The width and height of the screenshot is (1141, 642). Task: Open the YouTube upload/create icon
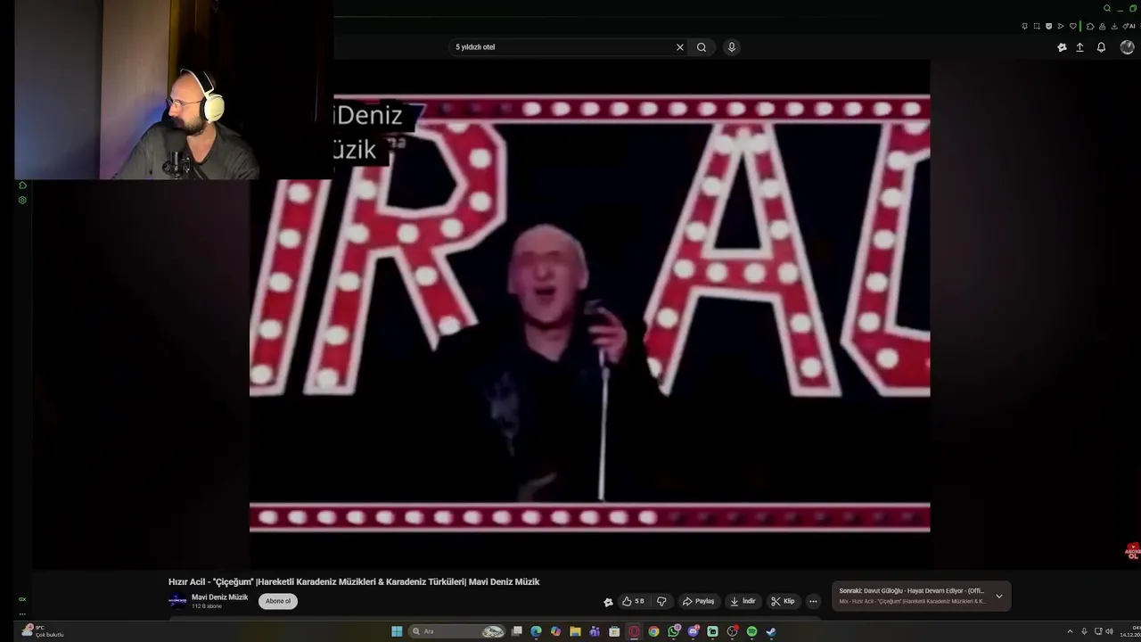point(1079,47)
